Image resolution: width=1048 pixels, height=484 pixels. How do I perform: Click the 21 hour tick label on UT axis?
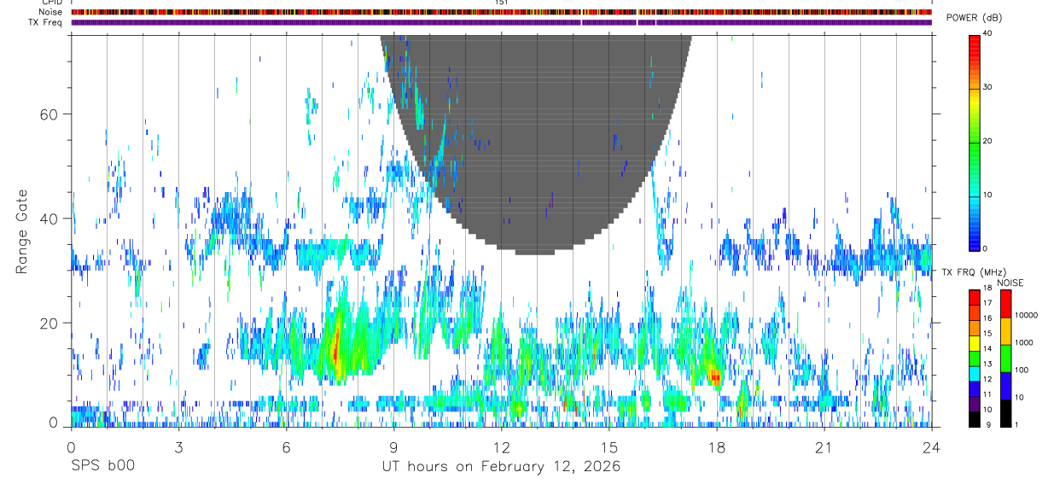pos(824,448)
